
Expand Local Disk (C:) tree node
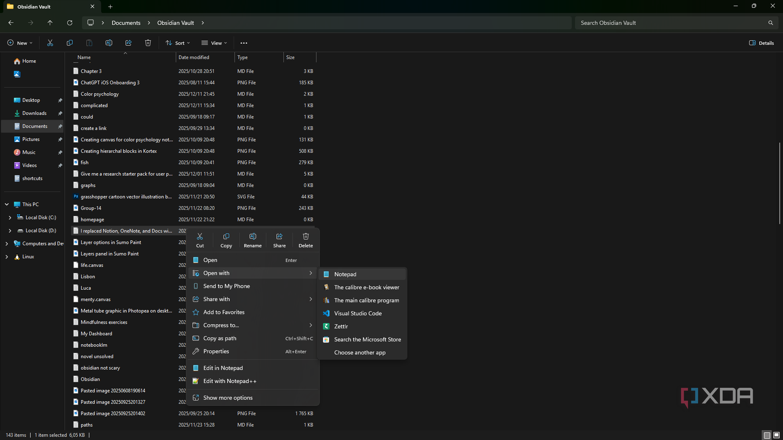pos(10,218)
